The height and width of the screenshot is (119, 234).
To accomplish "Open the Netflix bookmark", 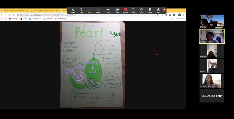I will tap(24, 19).
